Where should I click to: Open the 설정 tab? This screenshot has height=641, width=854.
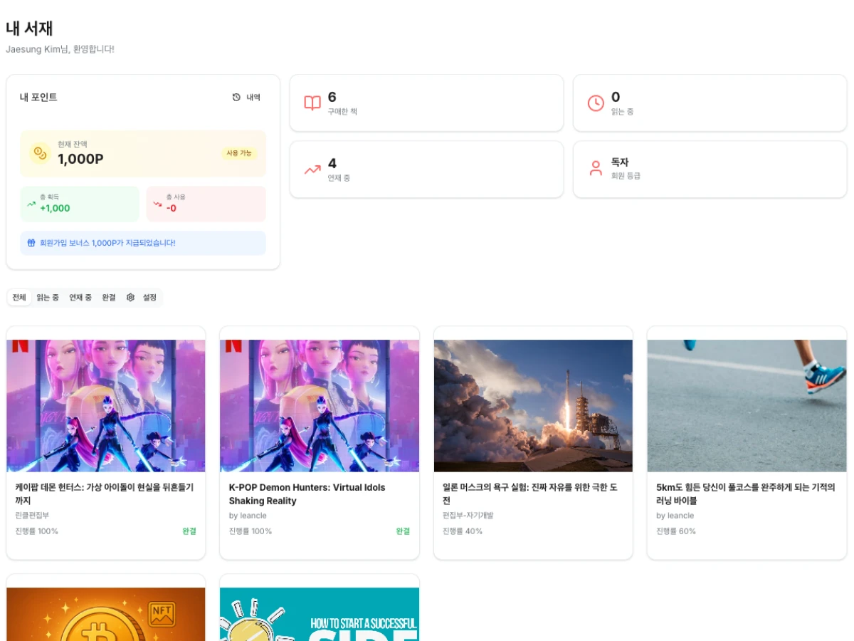pos(142,298)
